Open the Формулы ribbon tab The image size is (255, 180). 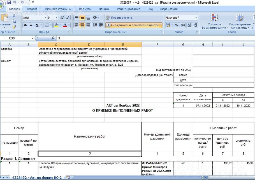(85, 9)
